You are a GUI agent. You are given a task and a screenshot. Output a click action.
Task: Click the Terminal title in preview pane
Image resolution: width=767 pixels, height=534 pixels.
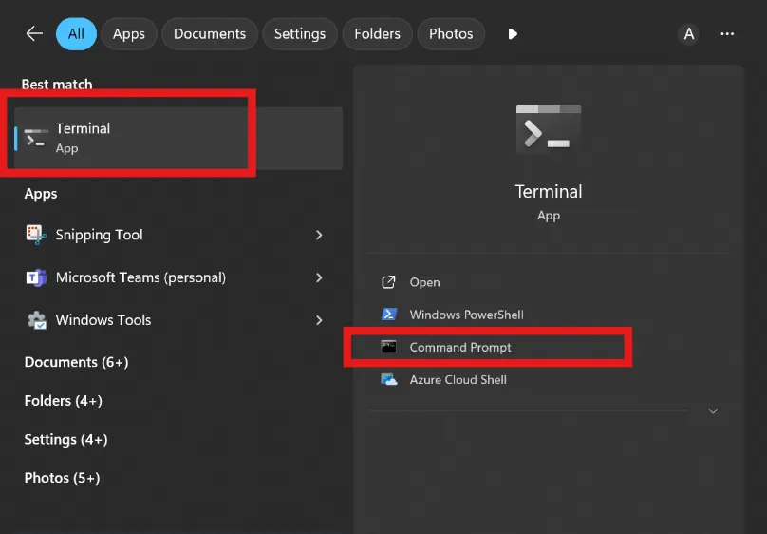549,191
